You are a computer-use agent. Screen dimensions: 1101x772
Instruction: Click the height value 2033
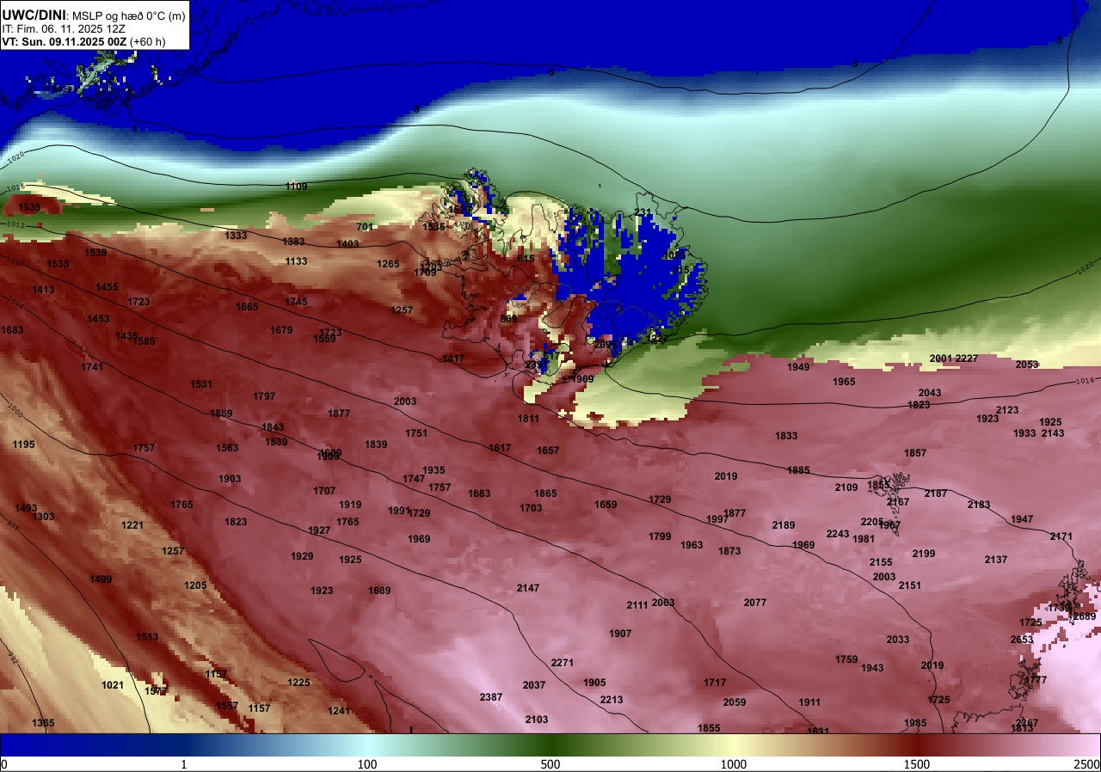pos(898,640)
